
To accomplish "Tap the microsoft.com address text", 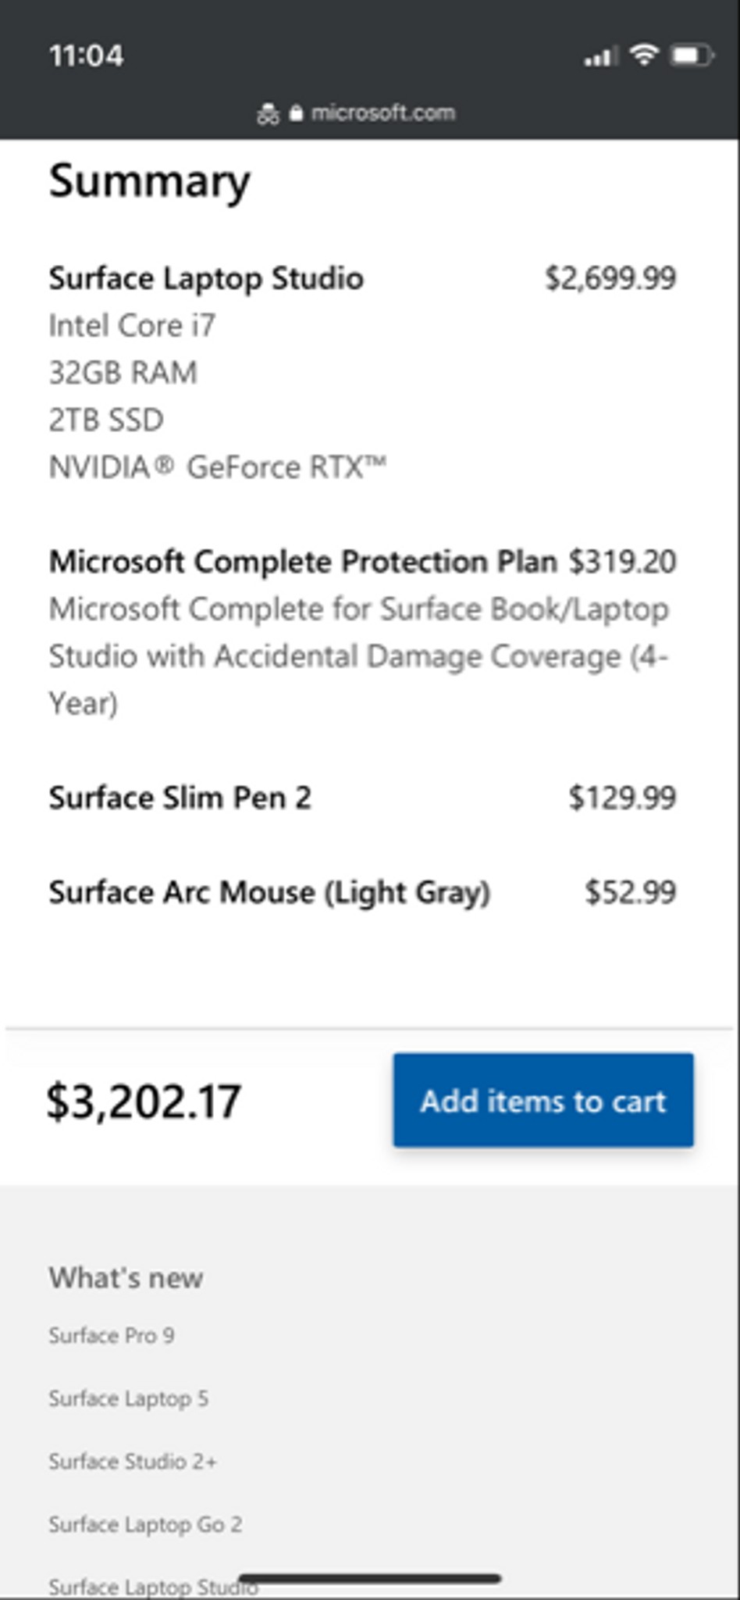I will click(x=382, y=113).
